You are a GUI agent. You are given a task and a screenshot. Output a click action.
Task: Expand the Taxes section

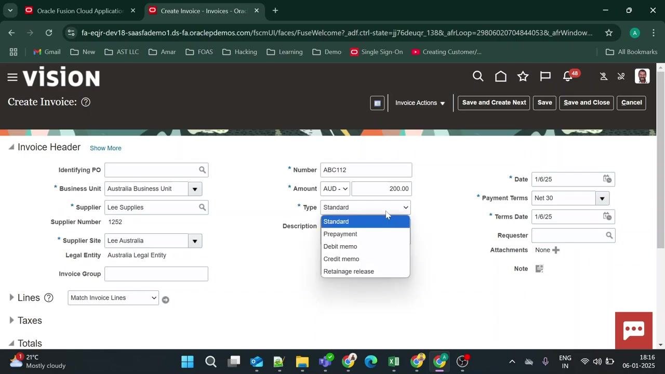[x=11, y=320]
